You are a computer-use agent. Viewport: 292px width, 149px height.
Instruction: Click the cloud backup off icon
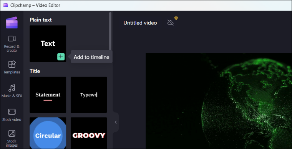170,23
